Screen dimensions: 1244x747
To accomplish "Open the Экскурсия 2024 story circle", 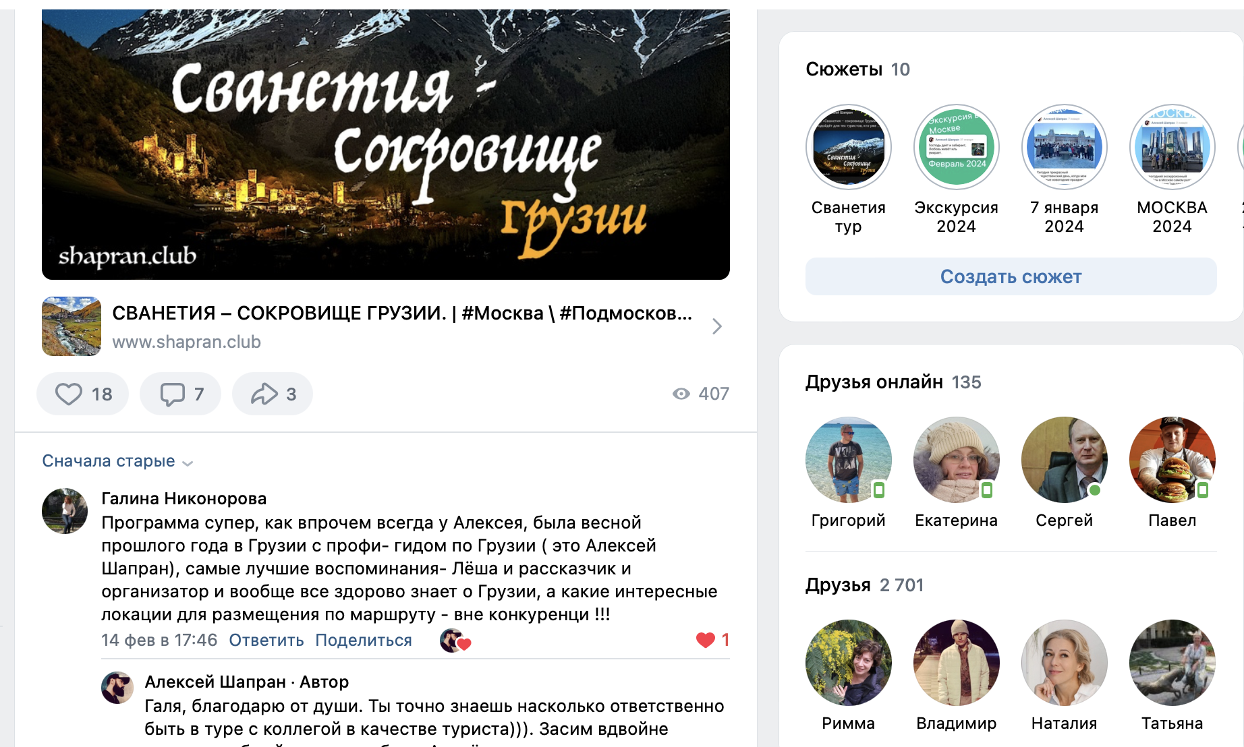I will click(956, 147).
